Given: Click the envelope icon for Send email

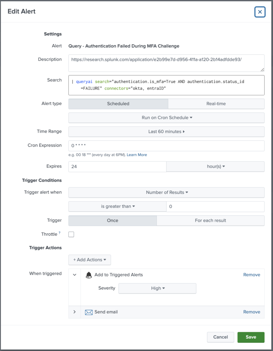Looking at the screenshot, I should 89,312.
